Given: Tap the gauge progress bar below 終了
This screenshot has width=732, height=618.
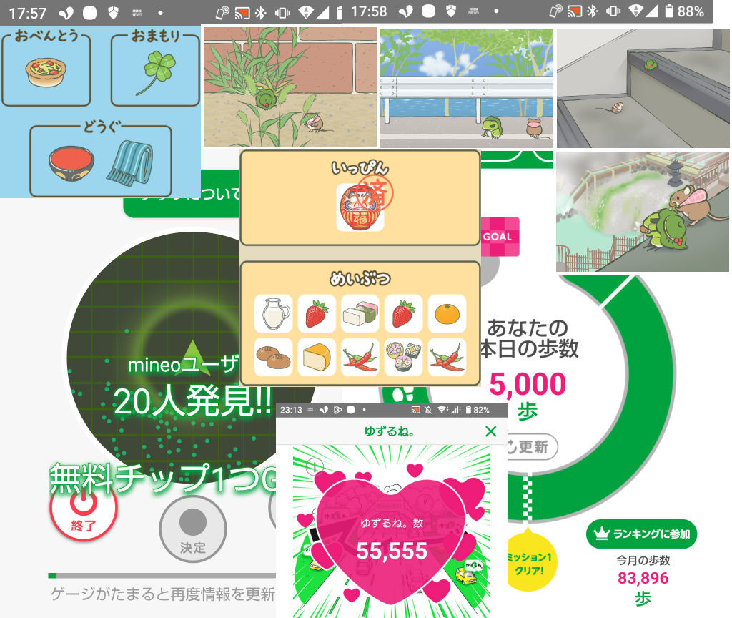Looking at the screenshot, I should (162, 576).
